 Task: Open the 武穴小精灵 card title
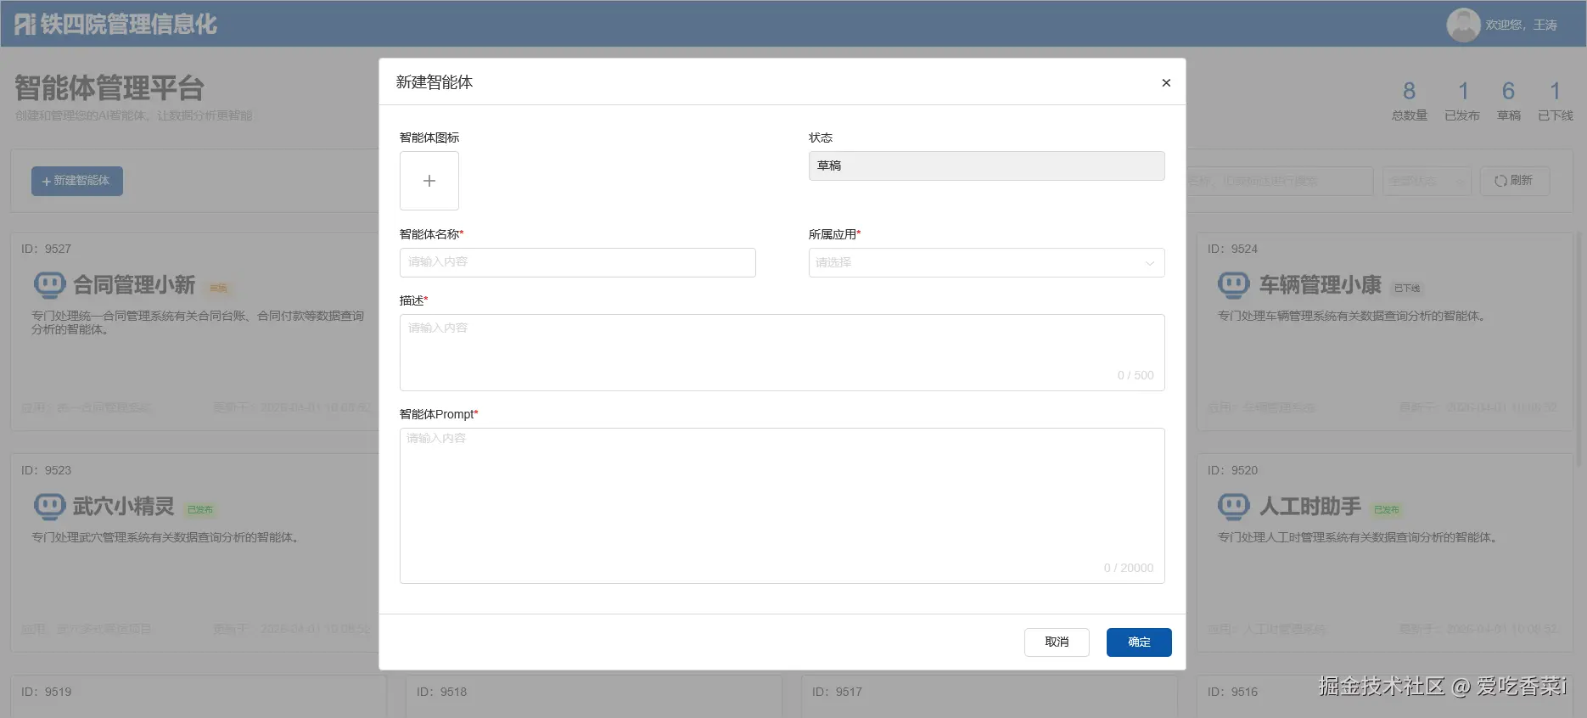click(x=124, y=507)
